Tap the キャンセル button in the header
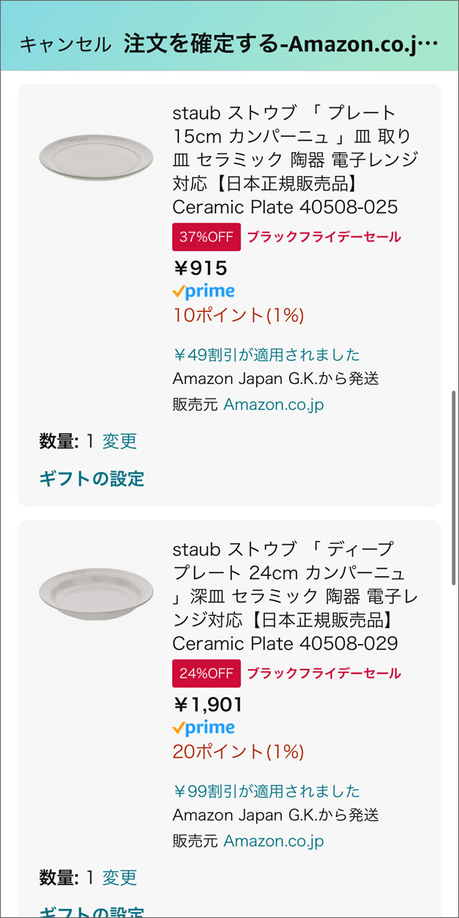 pyautogui.click(x=65, y=44)
